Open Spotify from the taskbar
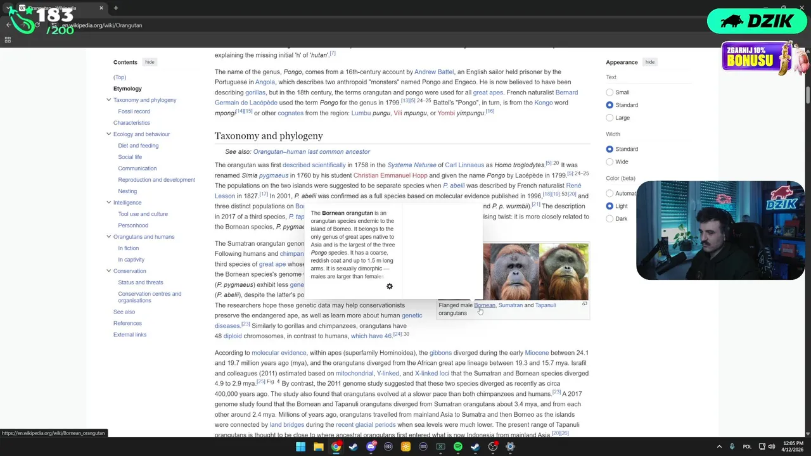This screenshot has width=811, height=456. (x=457, y=446)
